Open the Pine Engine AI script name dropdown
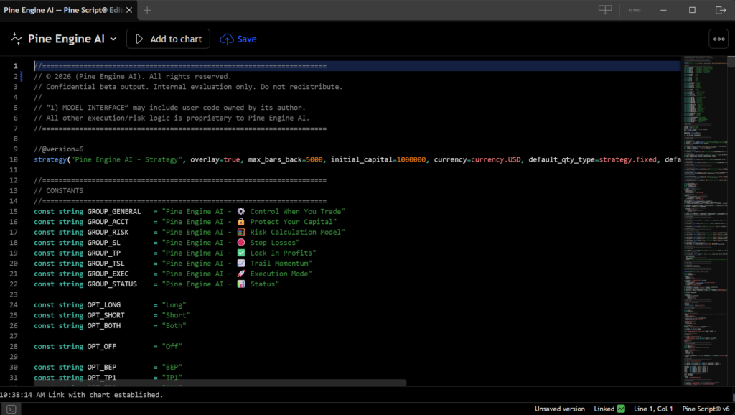The height and width of the screenshot is (415, 735). pos(113,39)
